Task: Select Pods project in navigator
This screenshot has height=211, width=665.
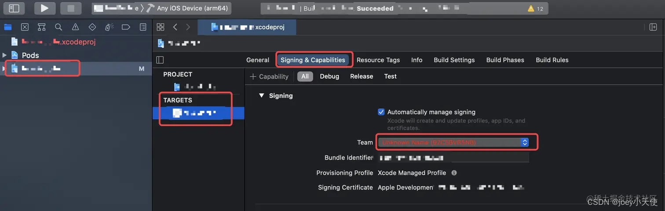Action: click(x=25, y=55)
